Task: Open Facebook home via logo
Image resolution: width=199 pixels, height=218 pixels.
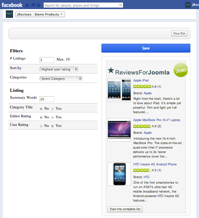Action: pos(12,5)
